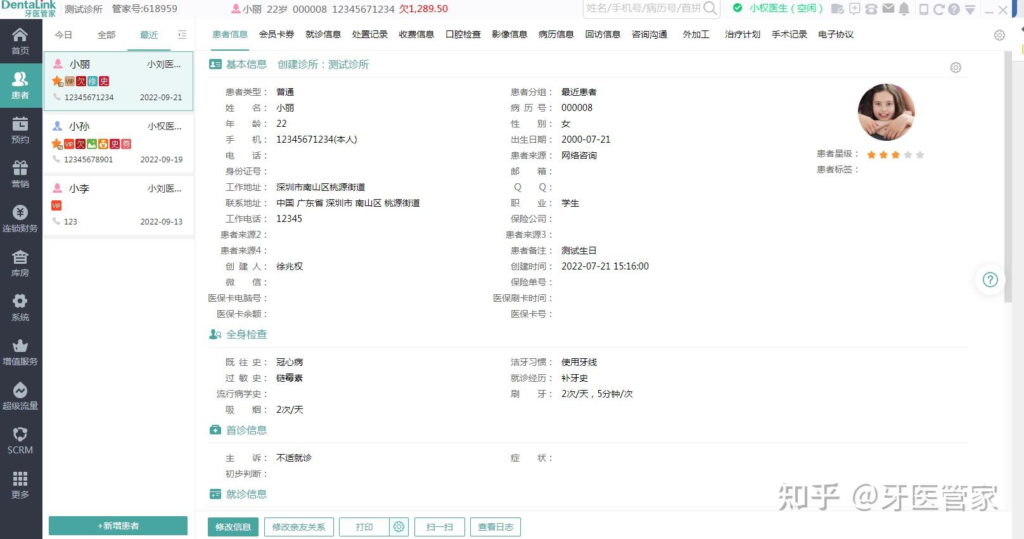Open the 基本信息 section settings gear
This screenshot has height=539, width=1024.
(x=956, y=67)
